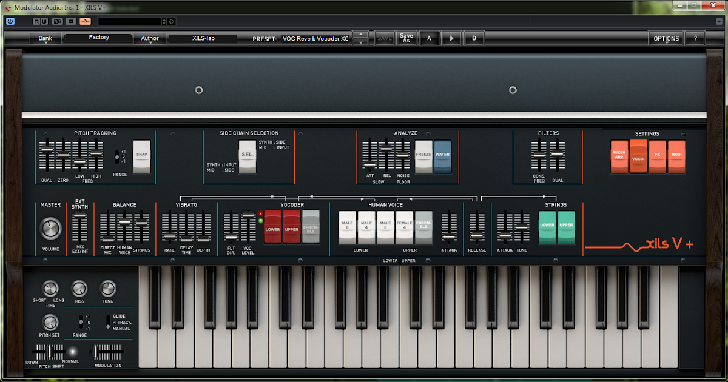This screenshot has width=728, height=382.
Task: Click the MODULATION slider
Action: click(x=107, y=352)
